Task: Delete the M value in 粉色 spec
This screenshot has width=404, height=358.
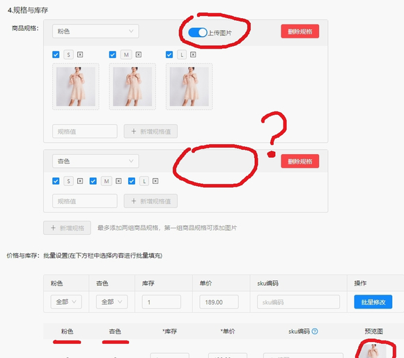Action: (139, 54)
